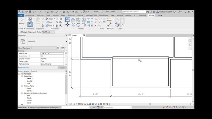Image resolution: width=212 pixels, height=119 pixels.
Task: Click the Help question mark icon
Action: [x=179, y=12]
